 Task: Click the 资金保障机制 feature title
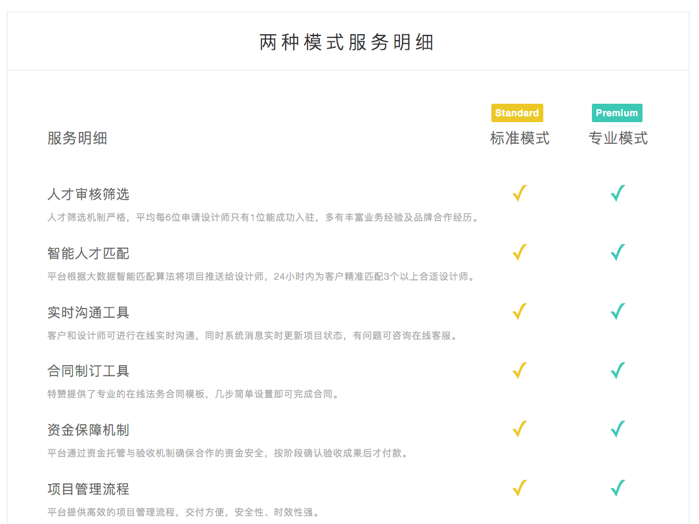point(89,430)
